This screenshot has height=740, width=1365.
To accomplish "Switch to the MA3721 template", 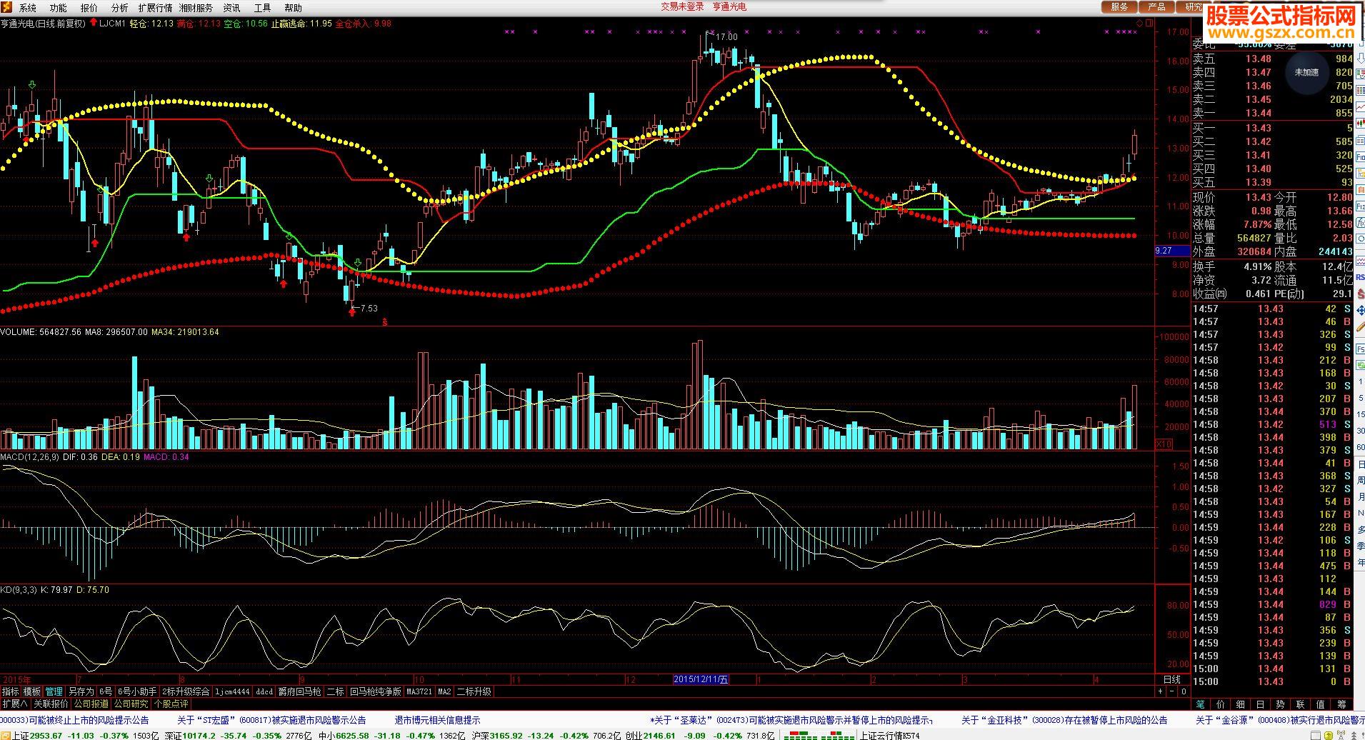I will click(419, 691).
